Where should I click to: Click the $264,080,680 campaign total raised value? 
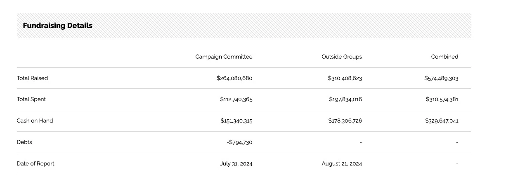[234, 78]
